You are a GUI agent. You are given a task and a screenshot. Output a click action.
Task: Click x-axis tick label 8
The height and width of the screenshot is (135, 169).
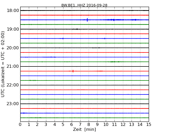click(x=89, y=125)
